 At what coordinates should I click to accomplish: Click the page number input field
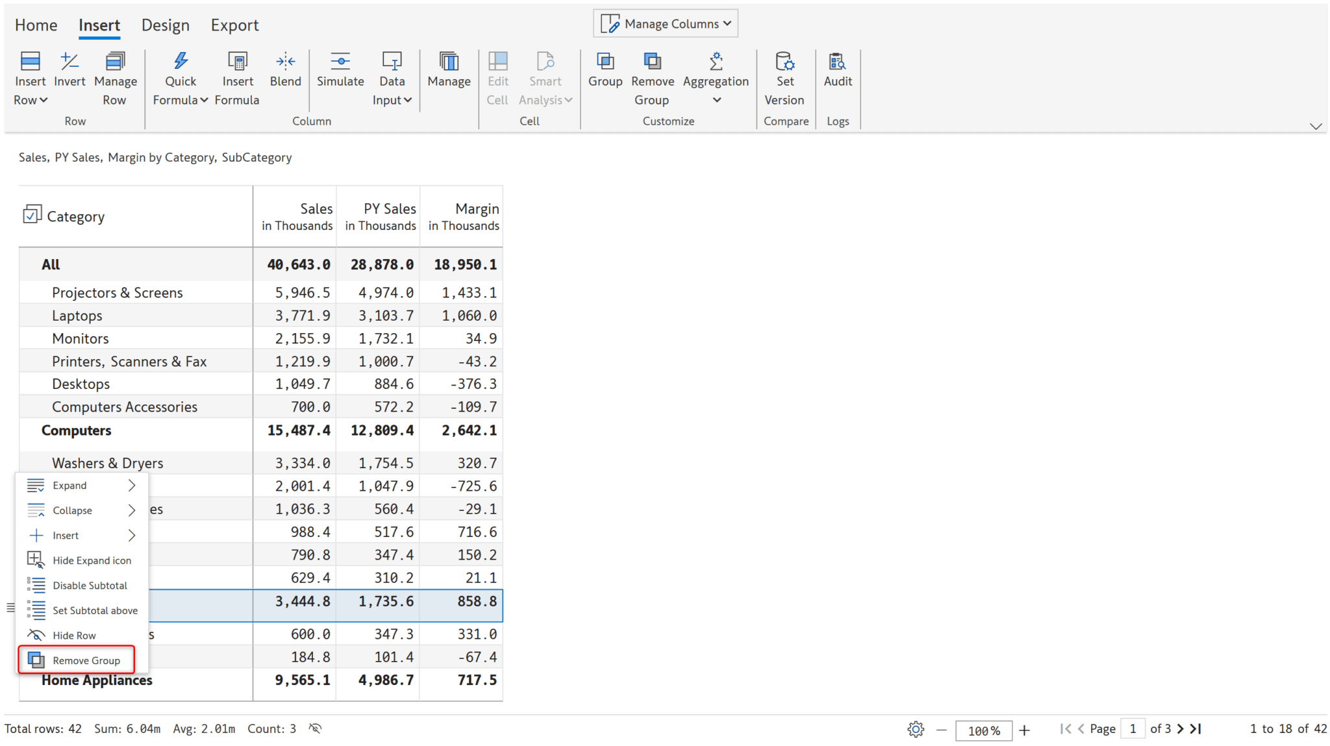(1133, 728)
